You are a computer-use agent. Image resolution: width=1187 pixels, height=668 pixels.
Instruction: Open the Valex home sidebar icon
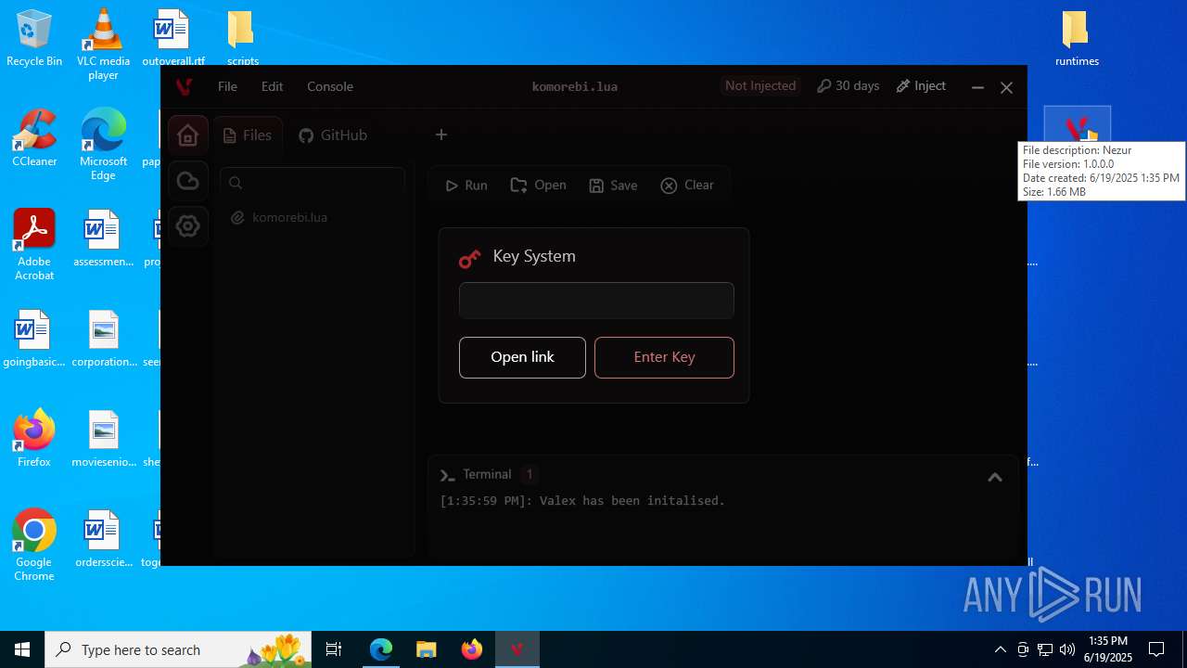click(187, 135)
